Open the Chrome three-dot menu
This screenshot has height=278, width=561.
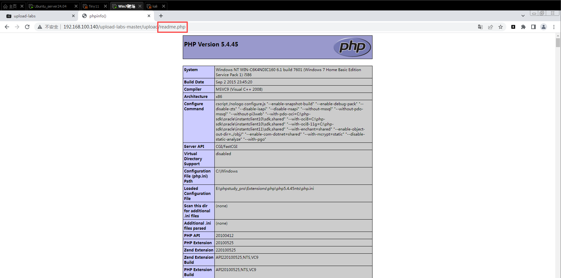coord(554,27)
